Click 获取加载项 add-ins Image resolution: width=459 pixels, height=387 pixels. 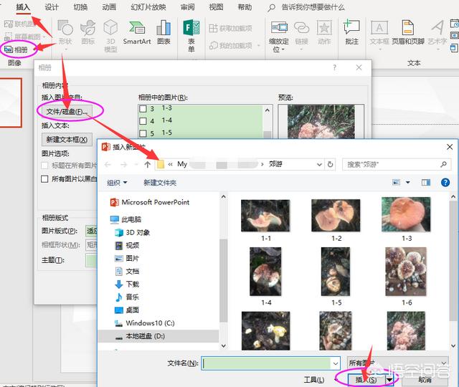pos(231,28)
